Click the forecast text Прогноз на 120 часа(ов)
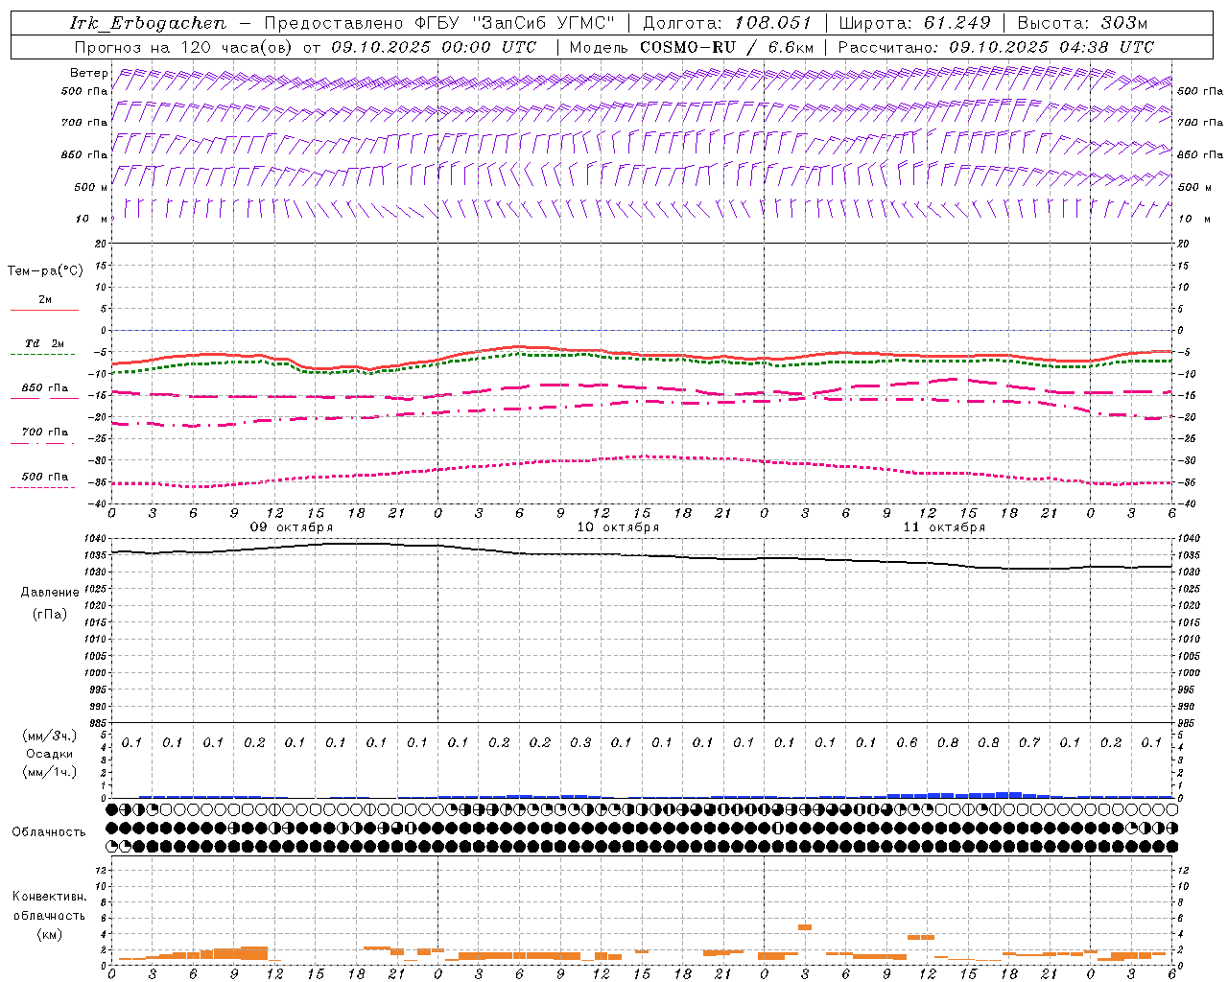Image resolution: width=1228 pixels, height=982 pixels. [x=185, y=47]
